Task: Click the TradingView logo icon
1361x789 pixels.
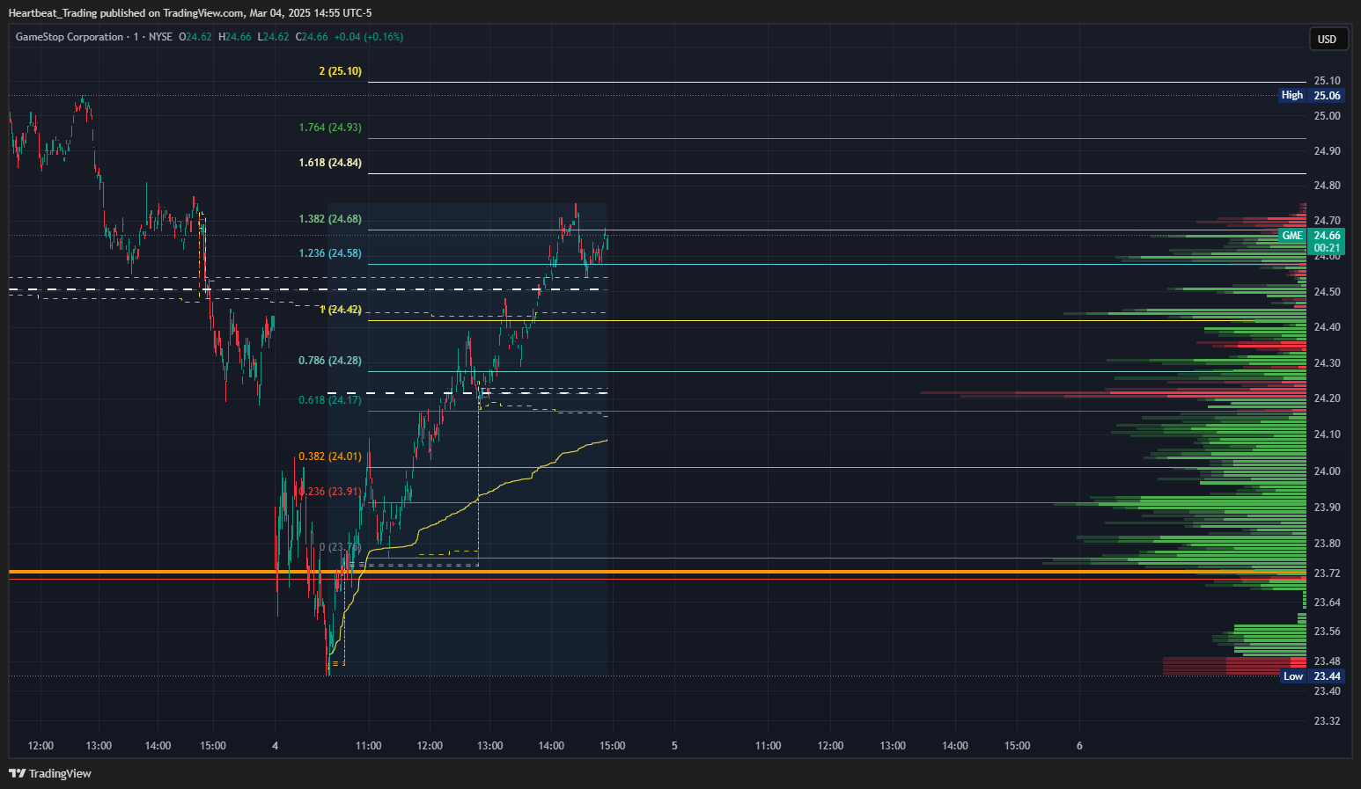Action: coord(17,773)
